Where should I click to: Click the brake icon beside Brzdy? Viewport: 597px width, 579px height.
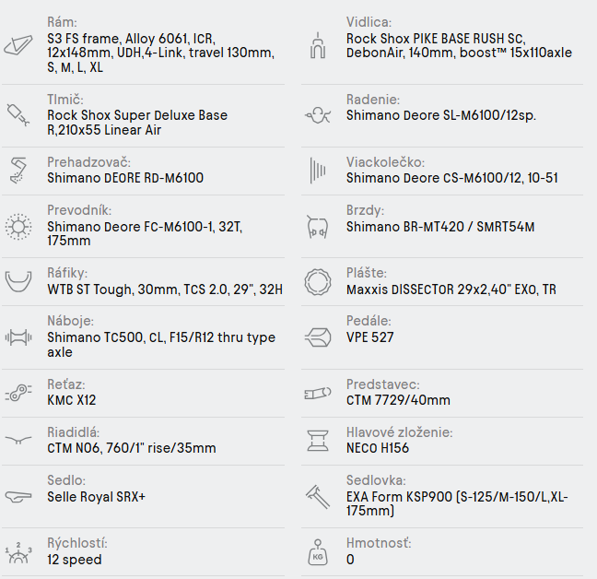(x=317, y=225)
